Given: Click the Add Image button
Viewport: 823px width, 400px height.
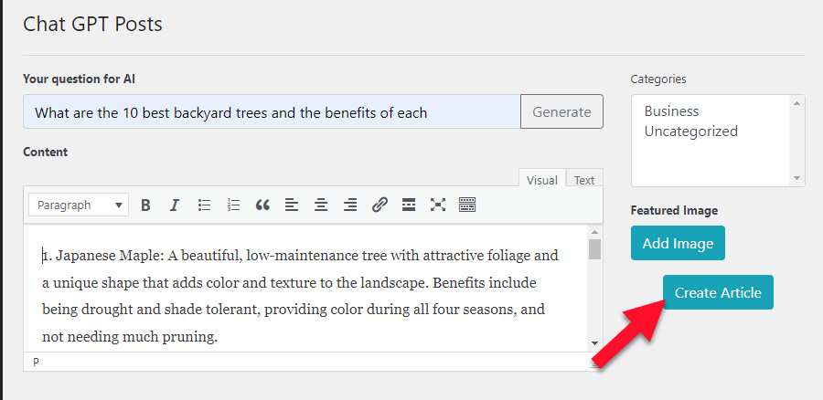Looking at the screenshot, I should click(677, 244).
